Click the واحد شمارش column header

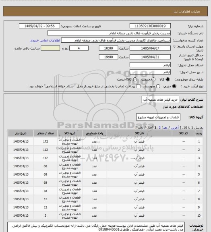point(94,133)
